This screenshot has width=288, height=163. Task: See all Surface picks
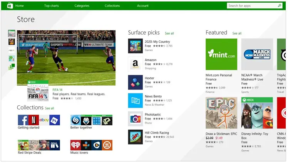click(169, 33)
